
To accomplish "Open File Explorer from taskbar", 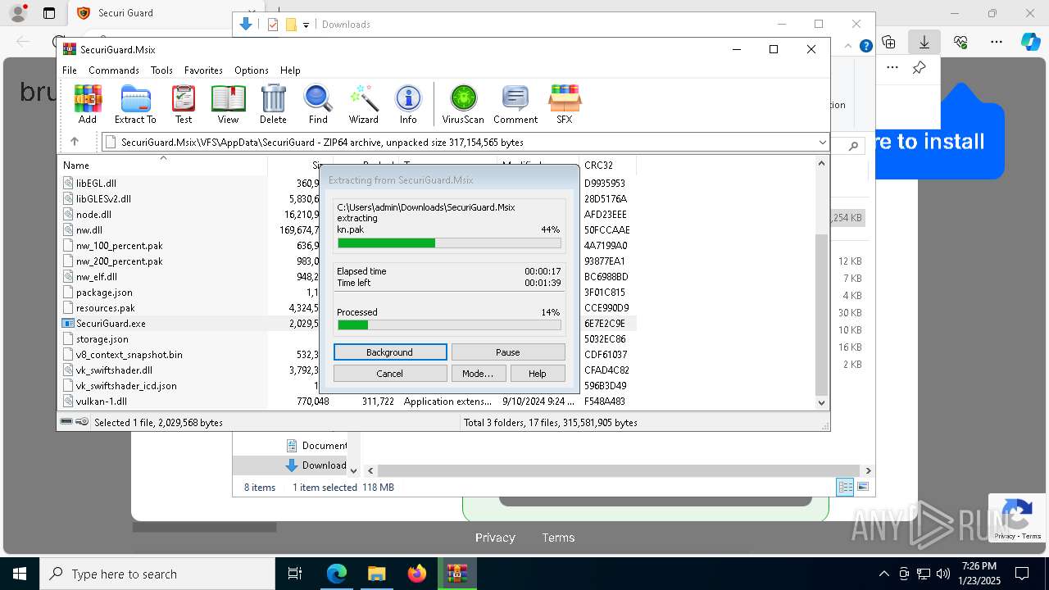I will 377,574.
